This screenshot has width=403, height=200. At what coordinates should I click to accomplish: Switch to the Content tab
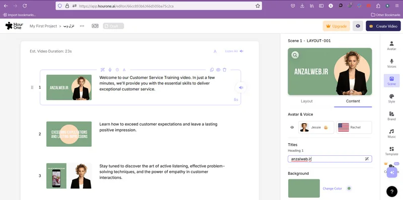353,102
